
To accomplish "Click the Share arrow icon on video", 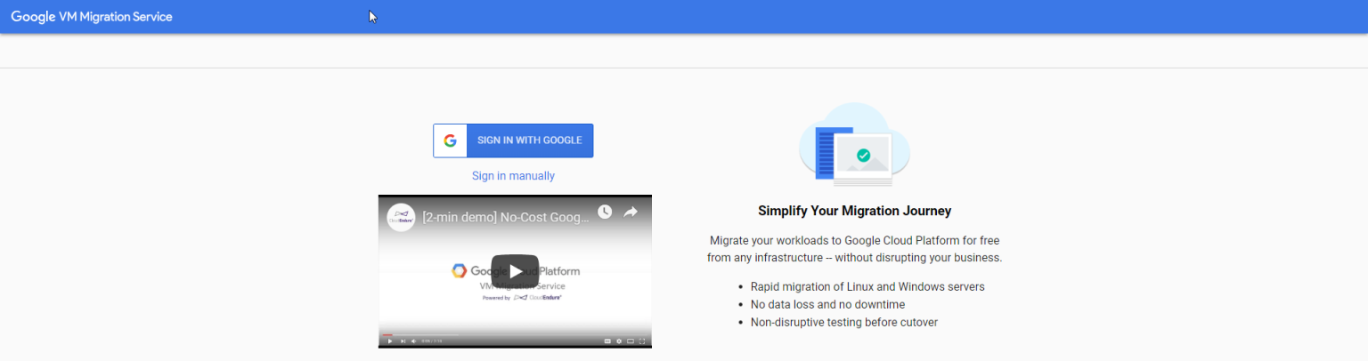I will click(x=631, y=212).
